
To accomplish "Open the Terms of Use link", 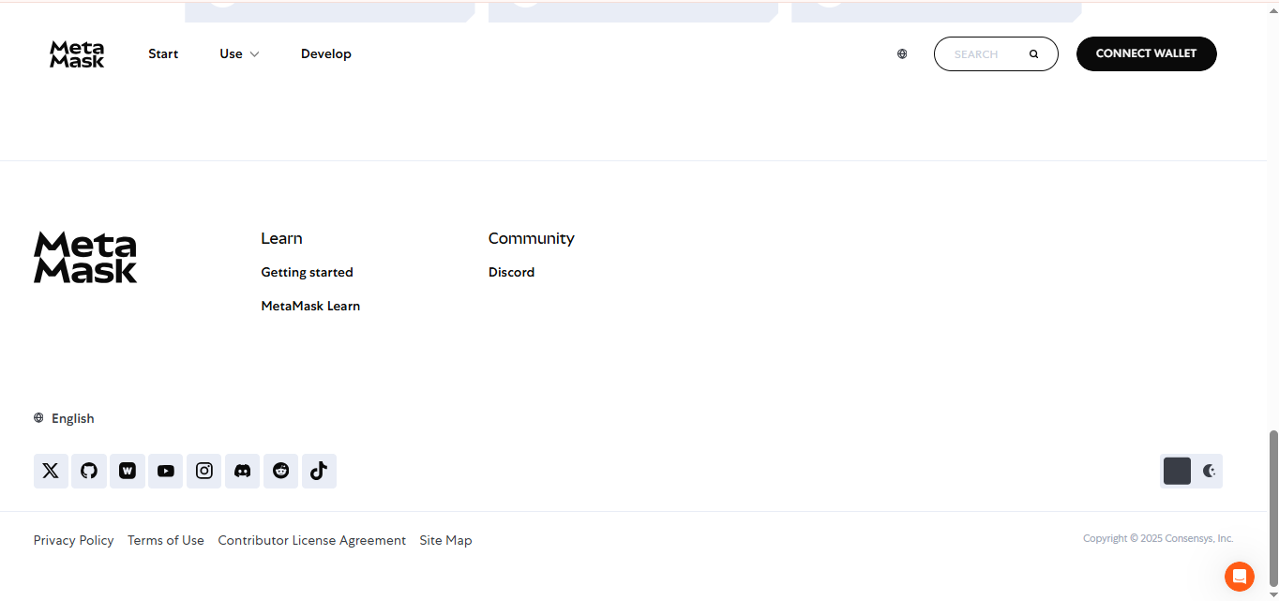I will (166, 540).
